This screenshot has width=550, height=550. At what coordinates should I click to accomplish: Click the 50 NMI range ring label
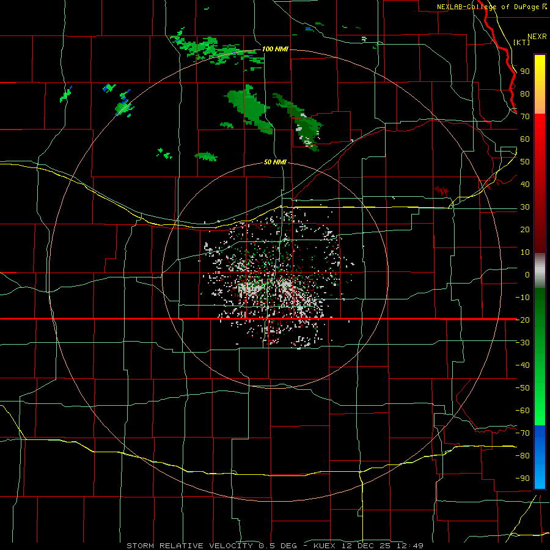(275, 163)
